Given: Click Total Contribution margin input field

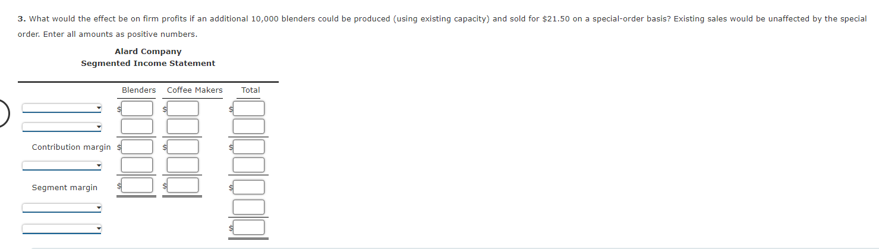Looking at the screenshot, I should coord(248,146).
